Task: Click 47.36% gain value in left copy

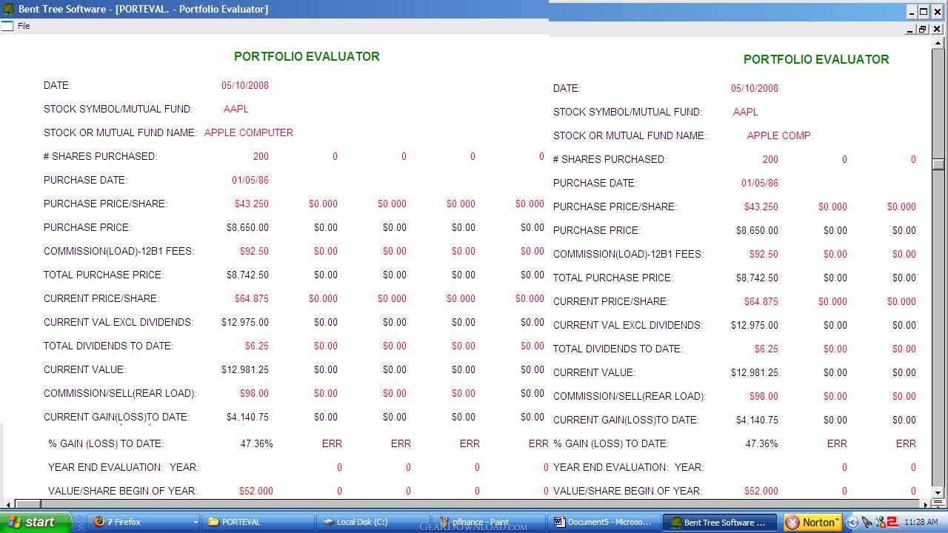Action: click(256, 443)
